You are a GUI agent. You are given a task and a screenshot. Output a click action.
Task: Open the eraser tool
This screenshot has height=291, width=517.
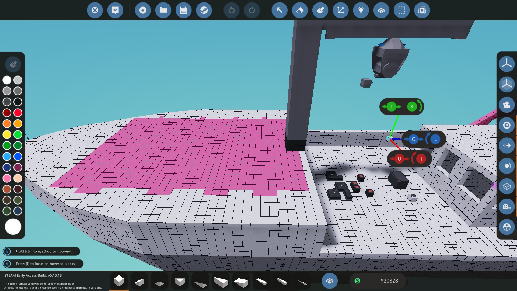tap(300, 10)
